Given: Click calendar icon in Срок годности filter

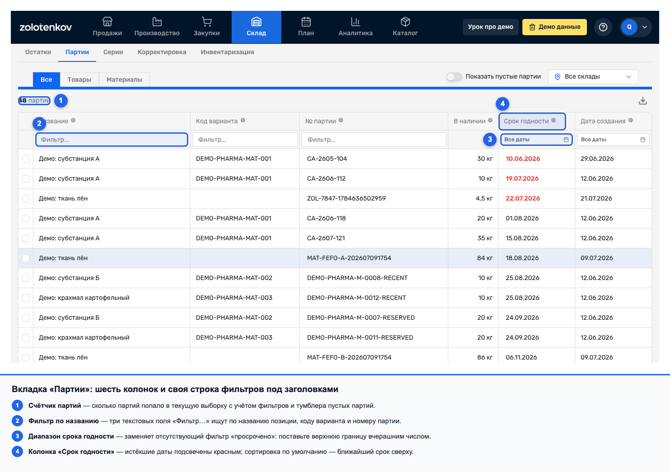Looking at the screenshot, I should coord(566,140).
